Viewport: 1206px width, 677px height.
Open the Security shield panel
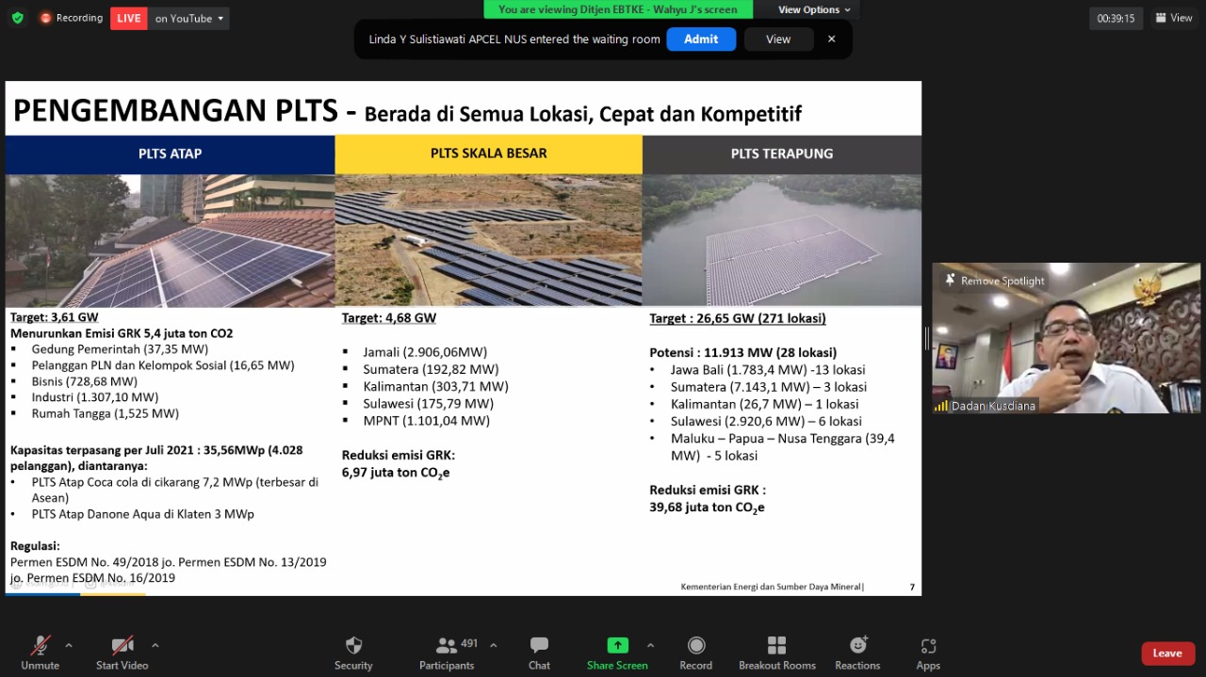353,646
